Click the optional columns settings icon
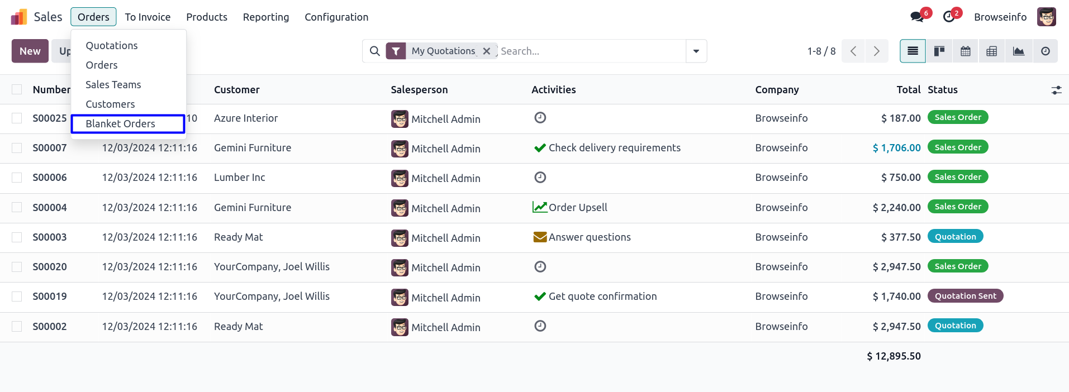This screenshot has width=1069, height=392. (1056, 90)
